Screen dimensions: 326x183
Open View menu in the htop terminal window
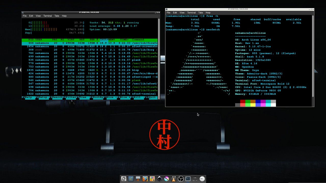click(38, 16)
